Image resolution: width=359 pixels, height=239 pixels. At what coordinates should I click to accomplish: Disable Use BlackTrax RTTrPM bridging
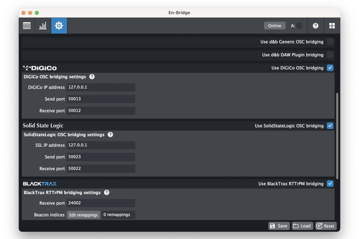point(330,184)
